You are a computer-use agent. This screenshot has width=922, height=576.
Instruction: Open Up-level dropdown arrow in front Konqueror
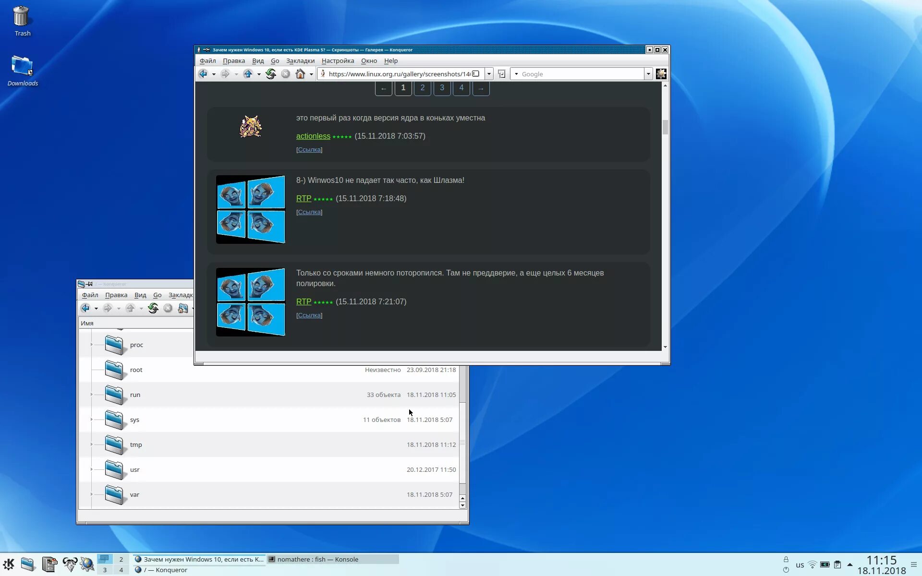click(x=259, y=74)
